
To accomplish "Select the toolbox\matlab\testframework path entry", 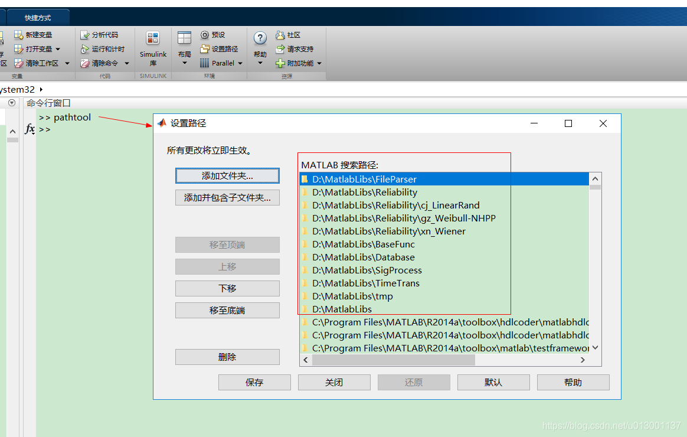I will point(444,348).
